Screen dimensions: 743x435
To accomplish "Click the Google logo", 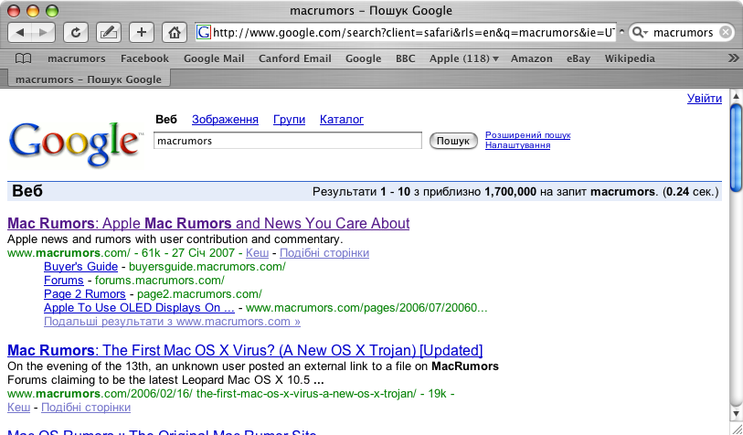I will 75,144.
